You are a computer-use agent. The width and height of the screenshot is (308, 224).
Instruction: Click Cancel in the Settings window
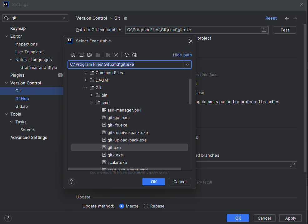point(264,218)
